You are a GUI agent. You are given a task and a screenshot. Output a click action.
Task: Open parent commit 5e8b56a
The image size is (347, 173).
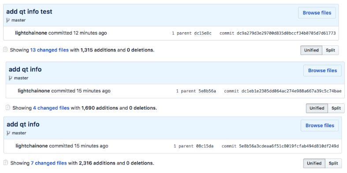point(207,91)
